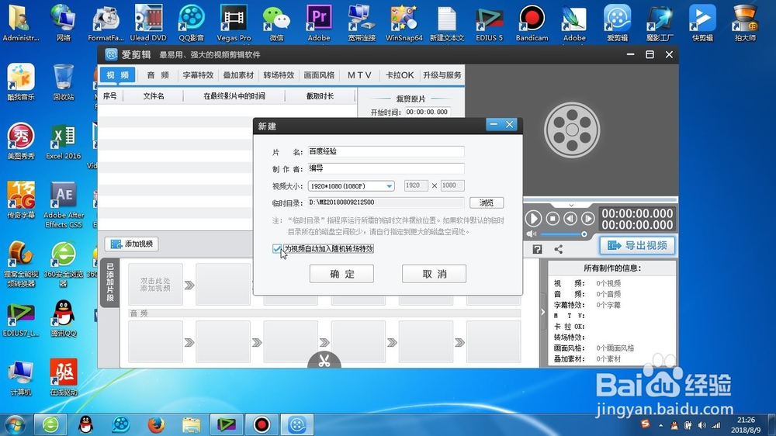Open the 魔影工厂 desktop icon
Screen dimensions: 776x436
(x=660, y=22)
